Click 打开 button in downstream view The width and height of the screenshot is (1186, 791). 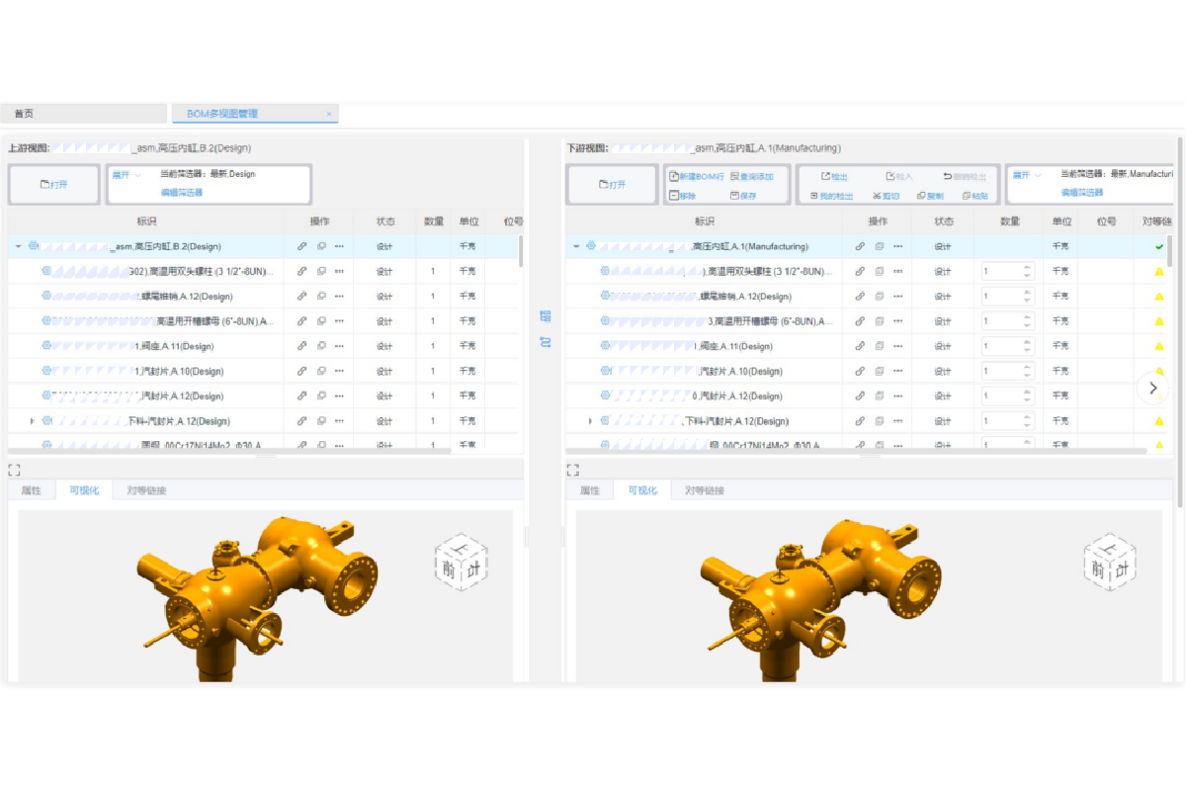(612, 184)
